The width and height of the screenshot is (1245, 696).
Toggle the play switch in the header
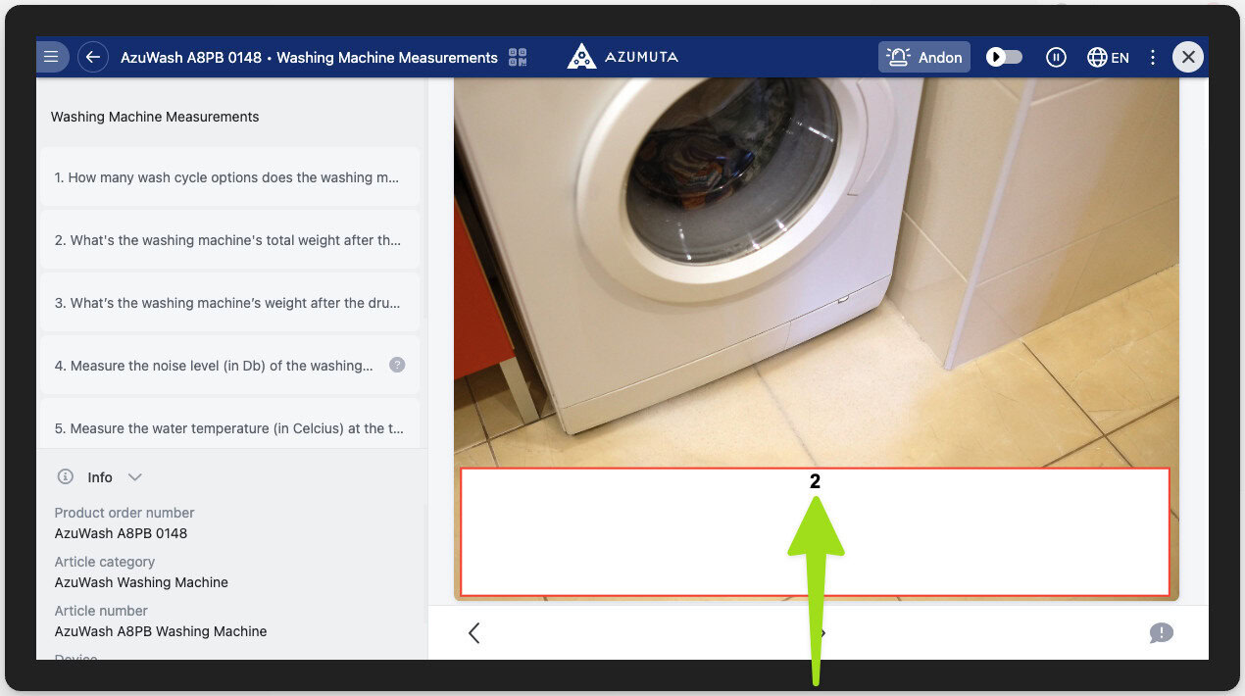point(1004,57)
